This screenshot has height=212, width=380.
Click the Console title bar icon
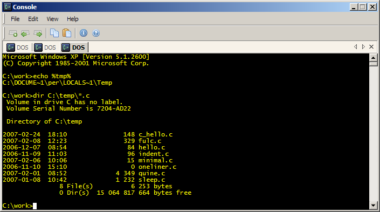pyautogui.click(x=8, y=7)
